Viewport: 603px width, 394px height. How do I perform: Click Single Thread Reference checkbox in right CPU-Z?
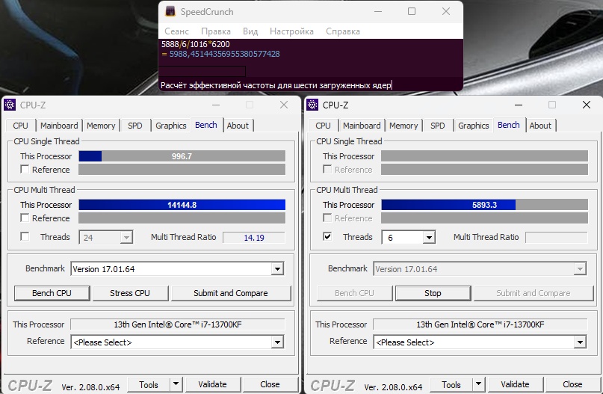(x=327, y=169)
